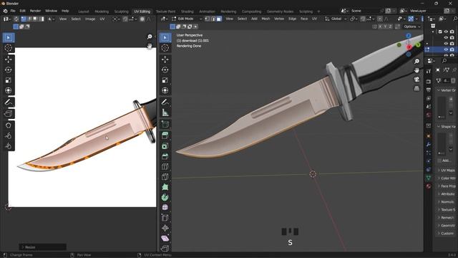Select the Shear tool
Screen dimensions: 458x258
165,238
